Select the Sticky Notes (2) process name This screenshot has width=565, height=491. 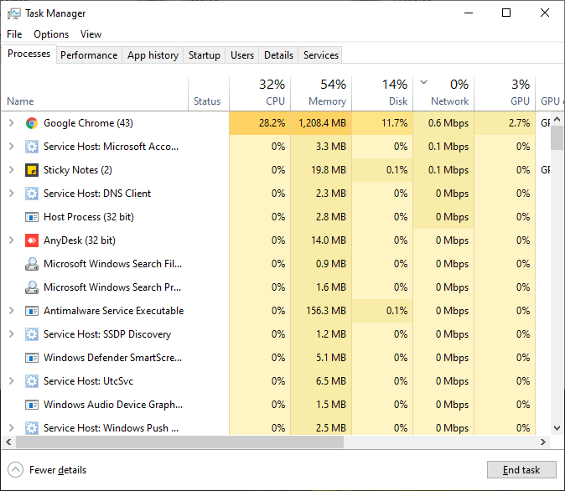[78, 170]
